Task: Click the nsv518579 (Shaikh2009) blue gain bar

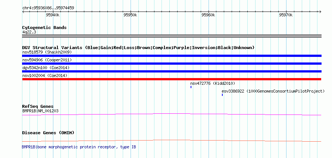Action: pyautogui.click(x=172, y=56)
